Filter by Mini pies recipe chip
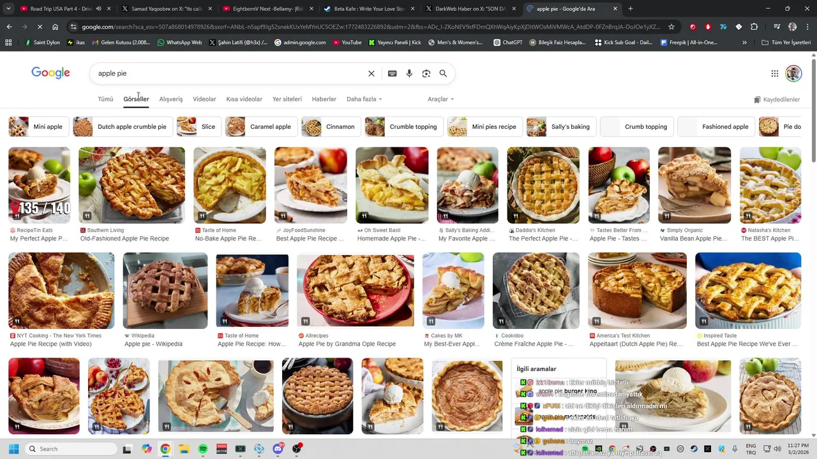817x459 pixels. tap(484, 127)
